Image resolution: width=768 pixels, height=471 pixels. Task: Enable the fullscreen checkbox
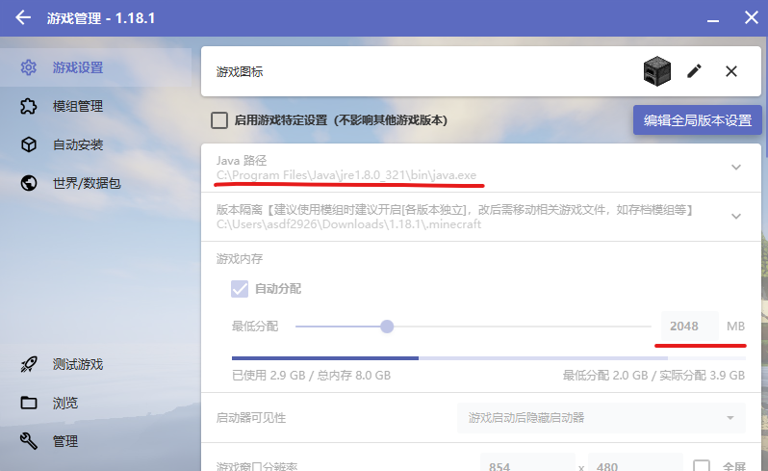pyautogui.click(x=702, y=465)
